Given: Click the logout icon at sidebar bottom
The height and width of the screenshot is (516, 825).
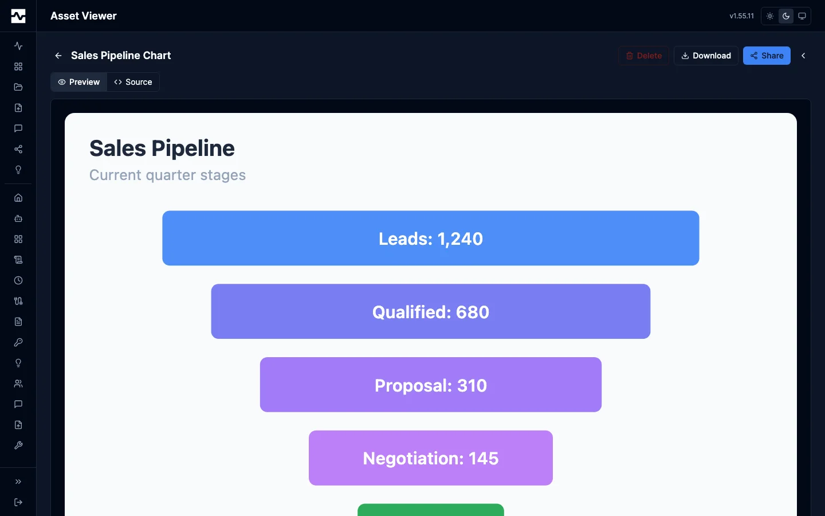Looking at the screenshot, I should tap(18, 502).
